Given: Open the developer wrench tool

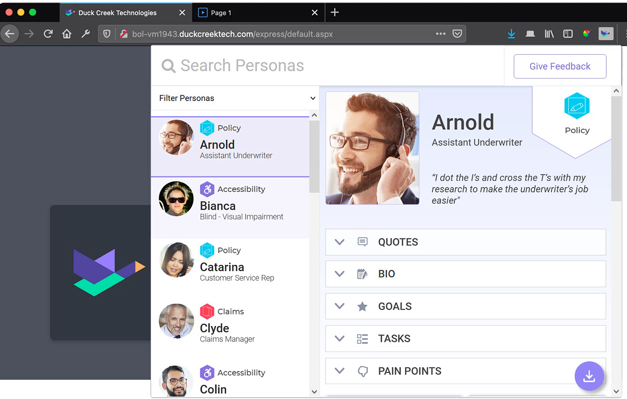Looking at the screenshot, I should pos(86,34).
